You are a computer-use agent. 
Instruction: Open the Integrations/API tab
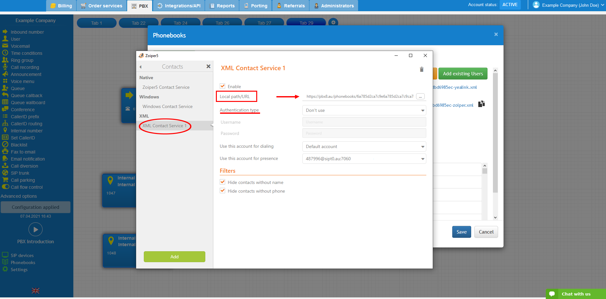179,6
